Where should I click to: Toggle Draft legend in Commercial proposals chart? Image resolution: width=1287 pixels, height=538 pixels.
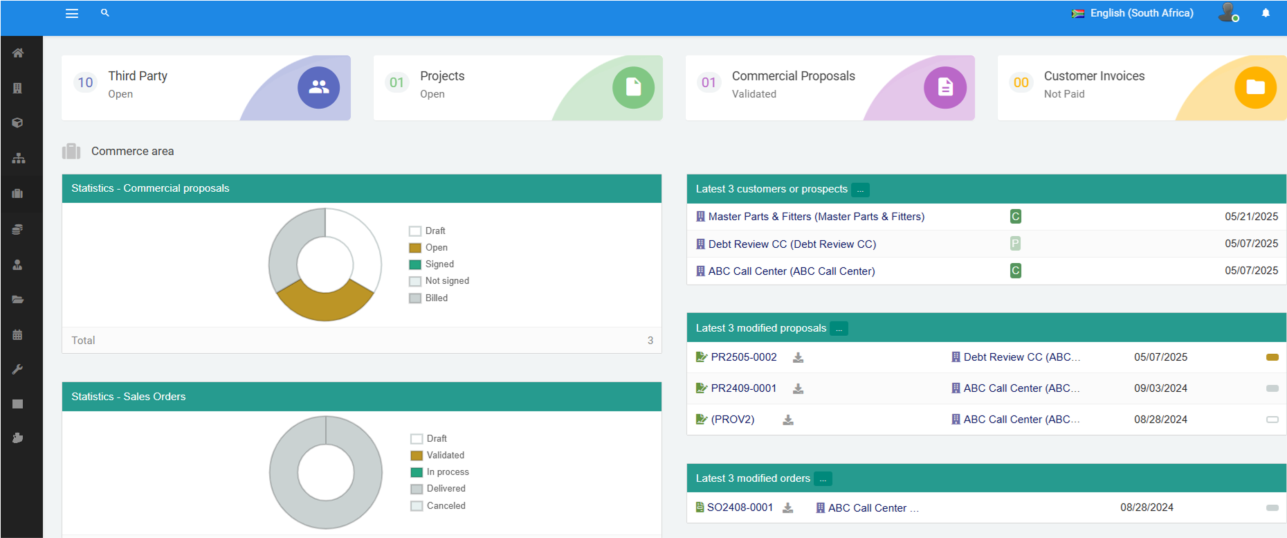point(435,231)
